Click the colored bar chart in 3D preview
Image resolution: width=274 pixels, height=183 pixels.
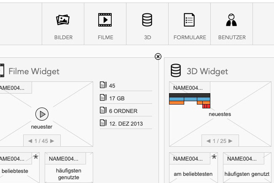tap(190, 100)
